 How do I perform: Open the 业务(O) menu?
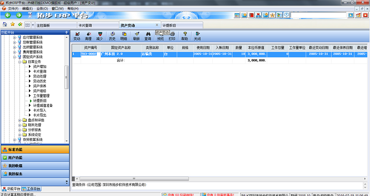click(x=42, y=8)
